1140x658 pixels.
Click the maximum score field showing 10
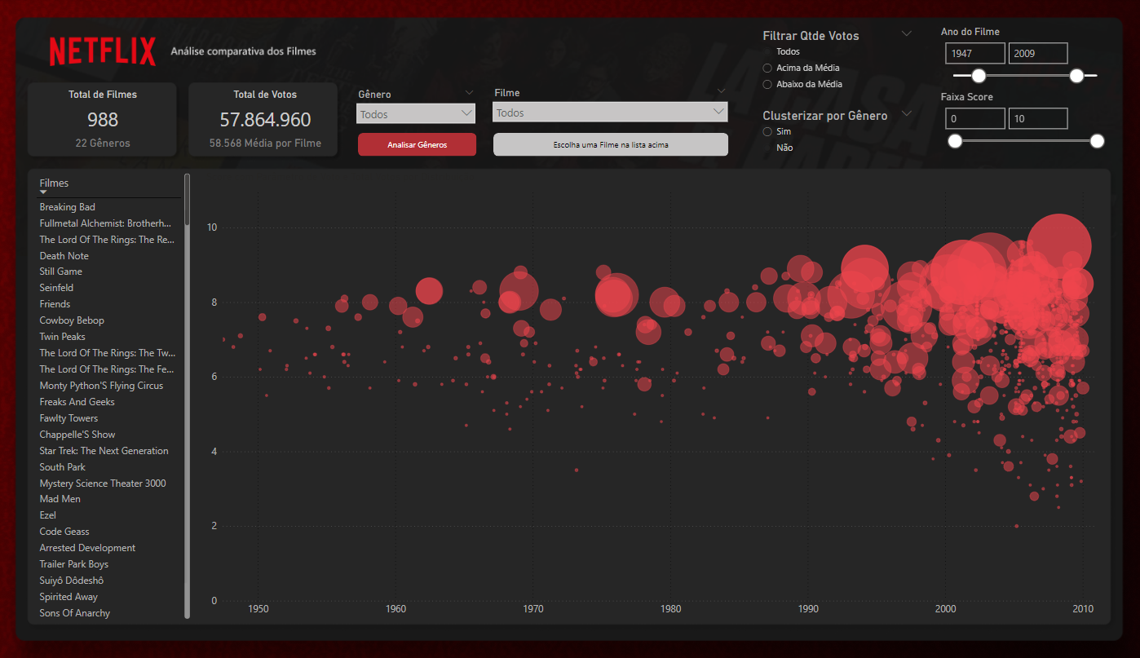1038,118
